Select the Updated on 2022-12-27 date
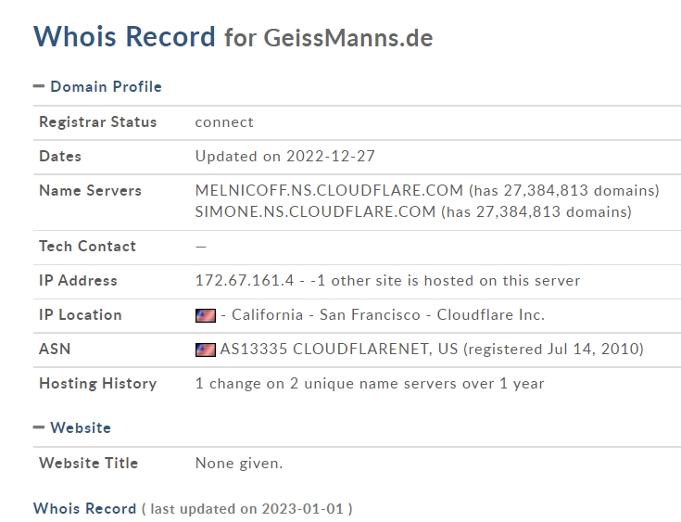681x522 pixels. [285, 156]
